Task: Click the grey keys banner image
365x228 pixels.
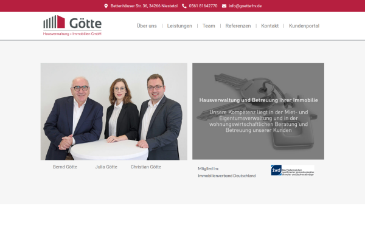Action: (x=258, y=111)
